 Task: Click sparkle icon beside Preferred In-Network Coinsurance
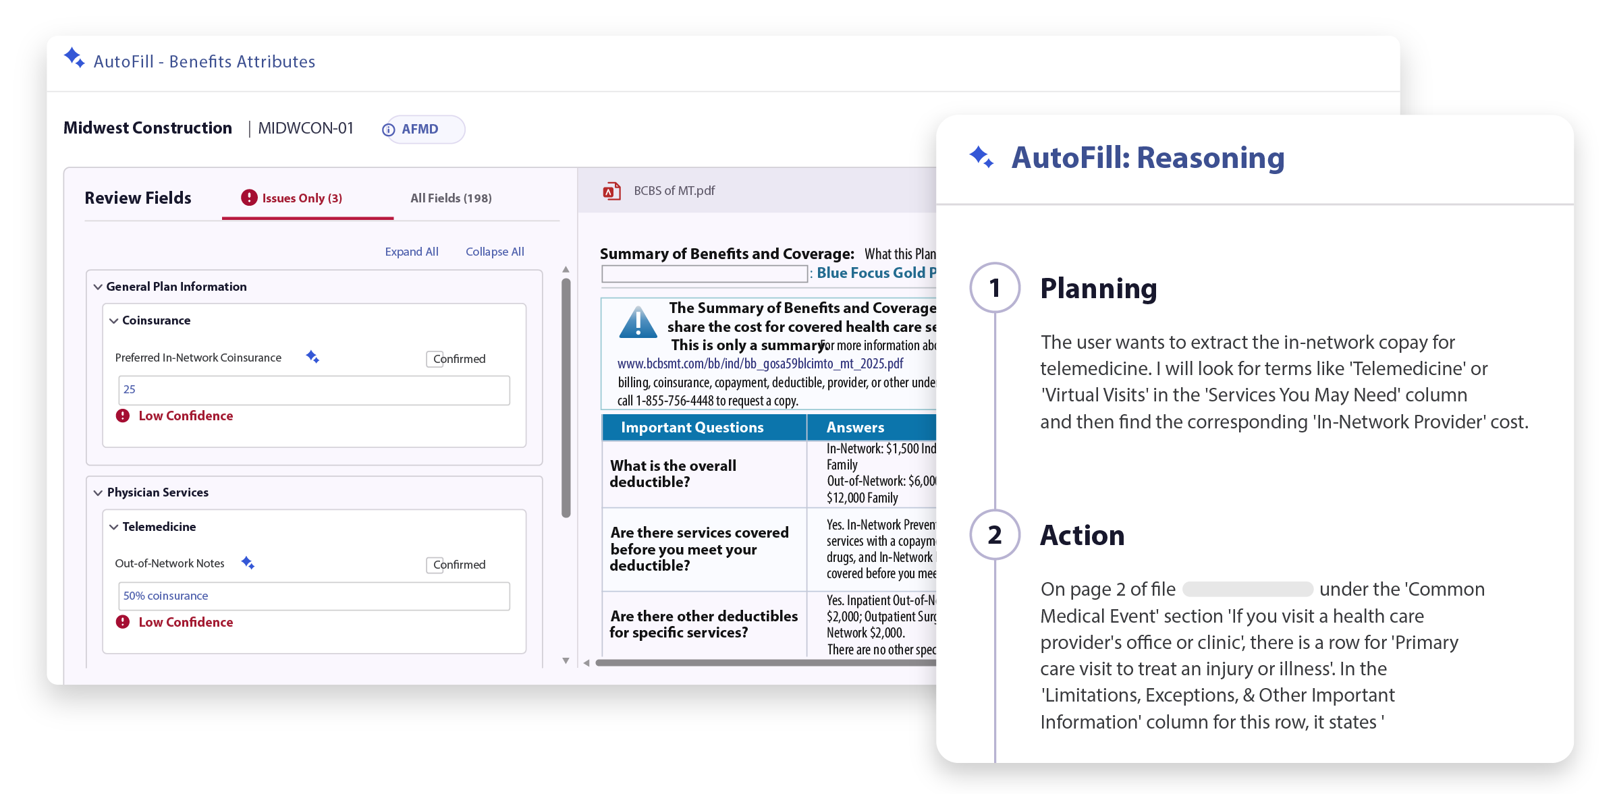[x=312, y=356]
